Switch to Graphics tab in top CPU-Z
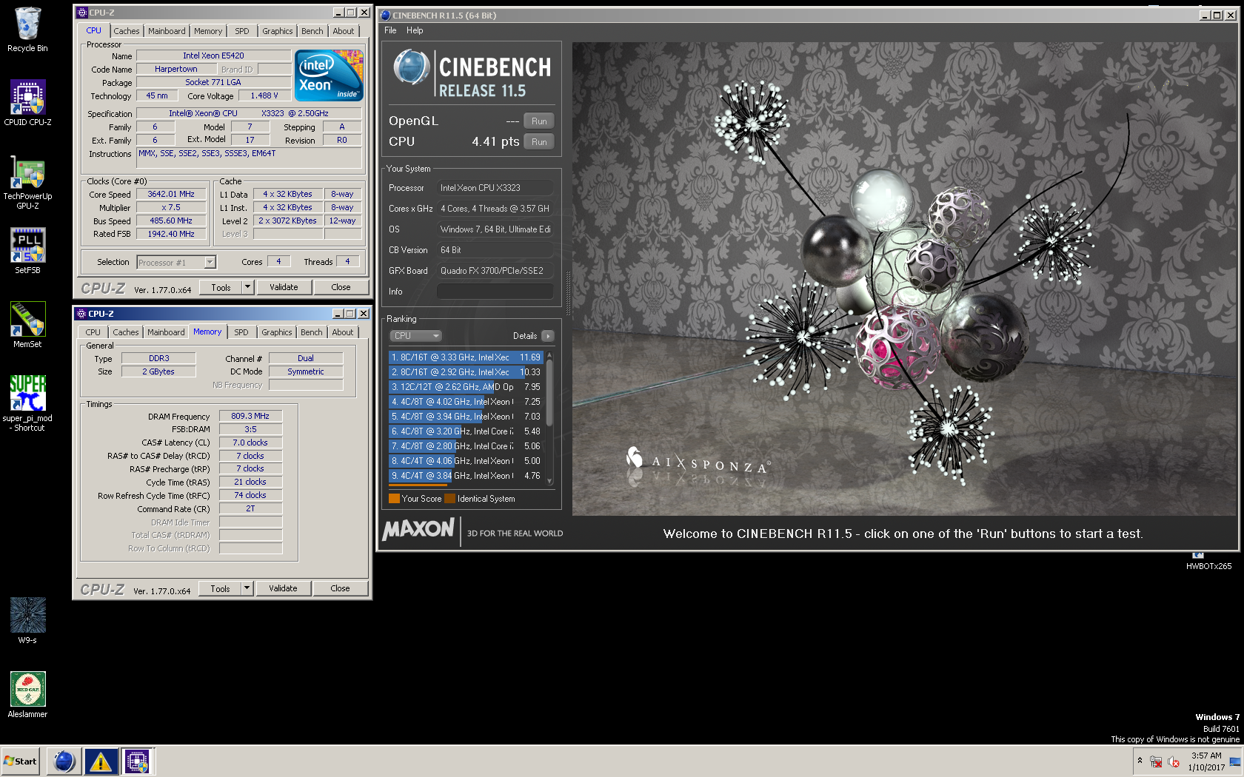 coord(278,31)
